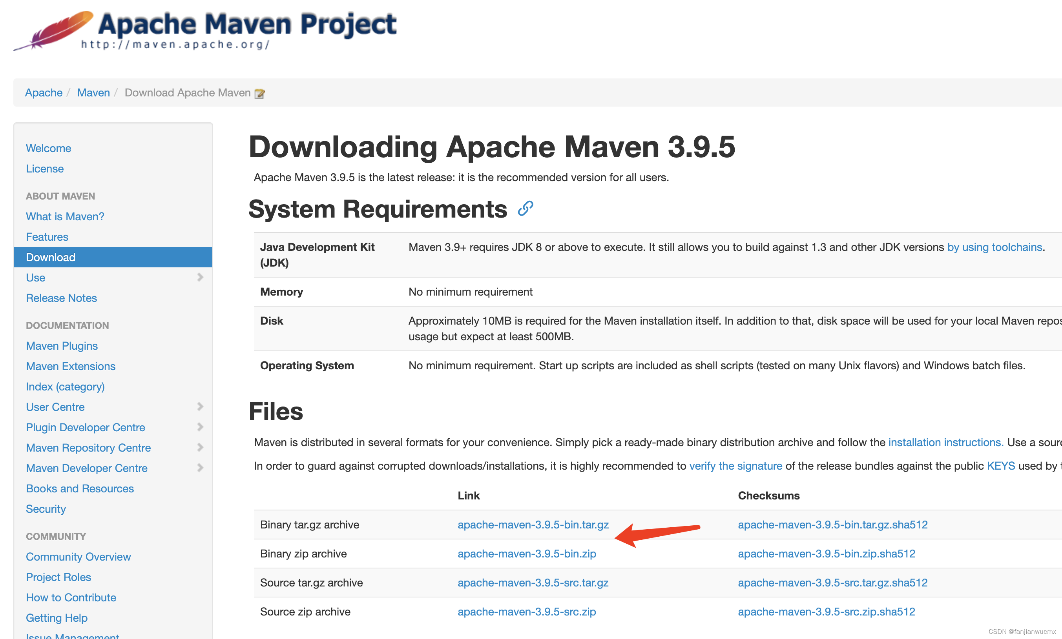Download apache-maven-3.9.5-bin.tar.gz

click(533, 525)
